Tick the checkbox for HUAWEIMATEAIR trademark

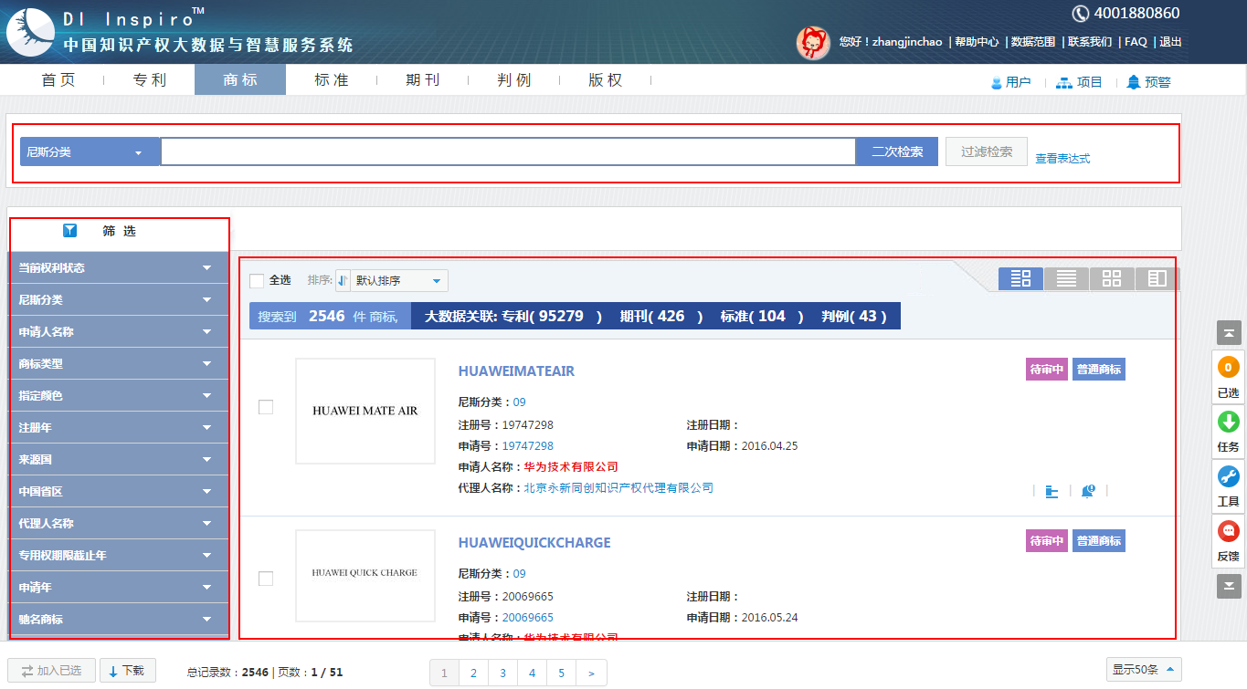[x=266, y=407]
